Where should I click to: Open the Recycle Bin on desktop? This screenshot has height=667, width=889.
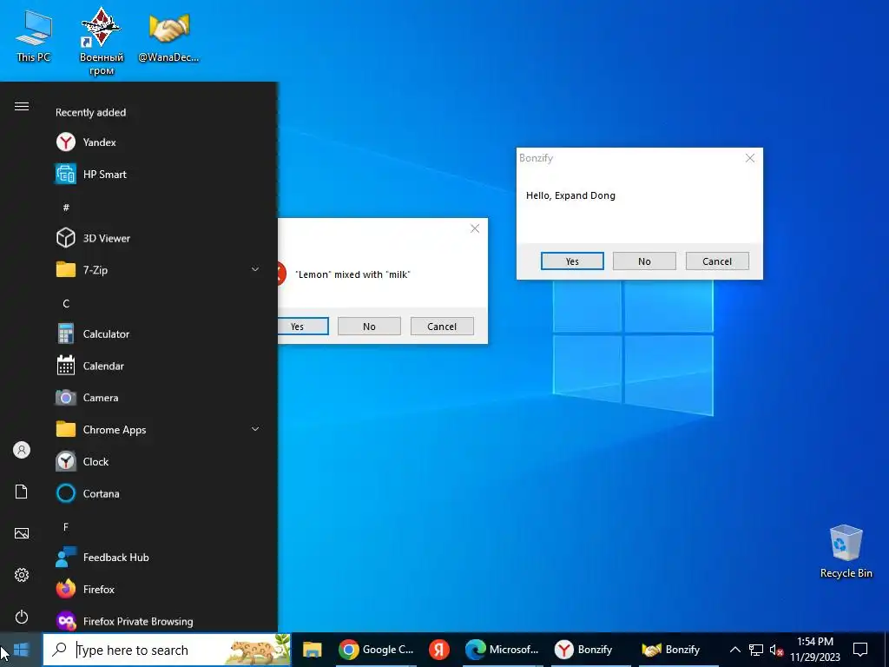coord(846,551)
